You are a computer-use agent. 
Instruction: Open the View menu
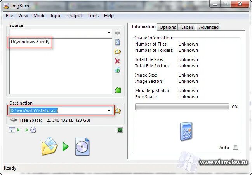[23, 16]
